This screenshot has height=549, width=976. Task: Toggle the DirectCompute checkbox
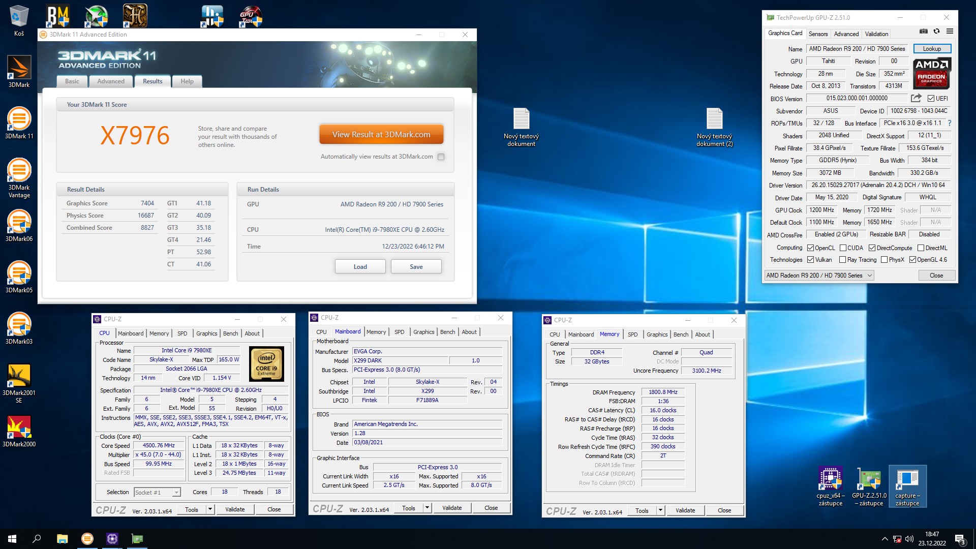point(872,248)
